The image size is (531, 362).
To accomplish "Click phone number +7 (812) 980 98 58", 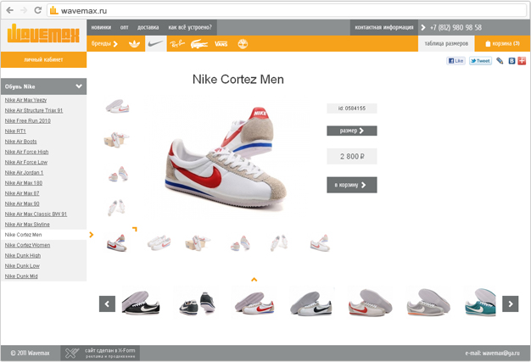I will [x=456, y=27].
